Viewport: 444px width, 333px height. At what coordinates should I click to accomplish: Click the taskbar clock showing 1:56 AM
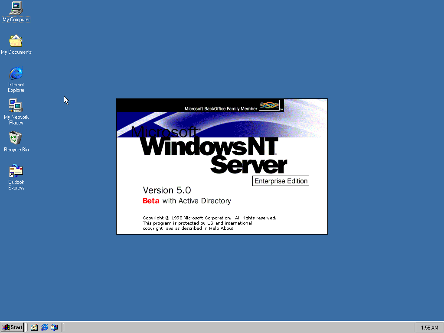pos(429,328)
